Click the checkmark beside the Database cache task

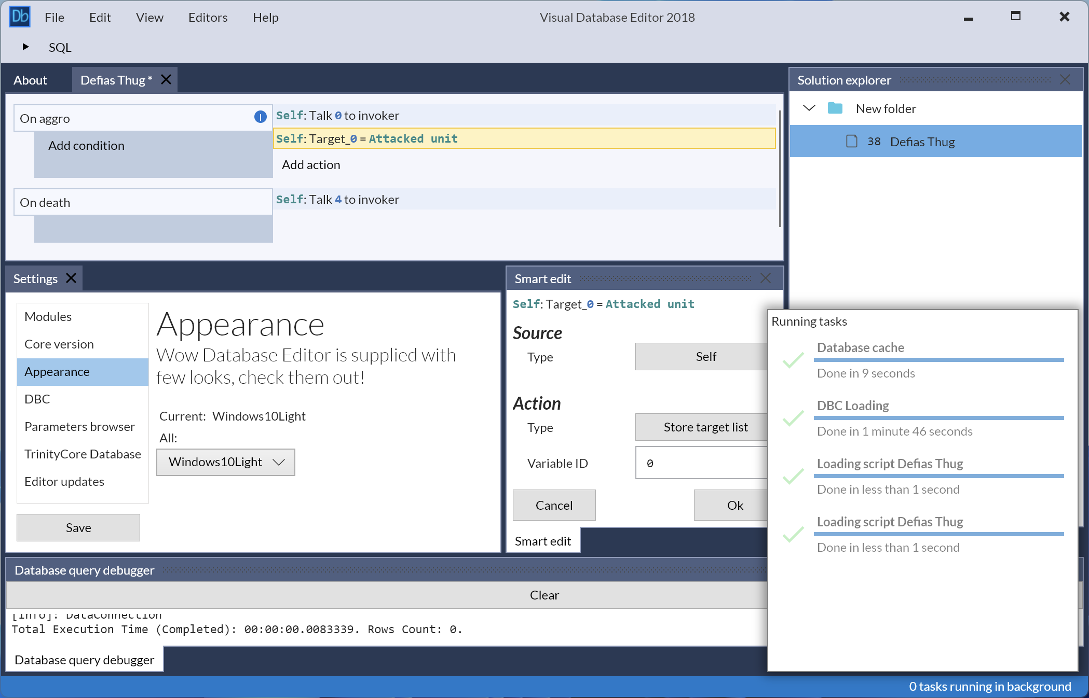[x=793, y=361]
